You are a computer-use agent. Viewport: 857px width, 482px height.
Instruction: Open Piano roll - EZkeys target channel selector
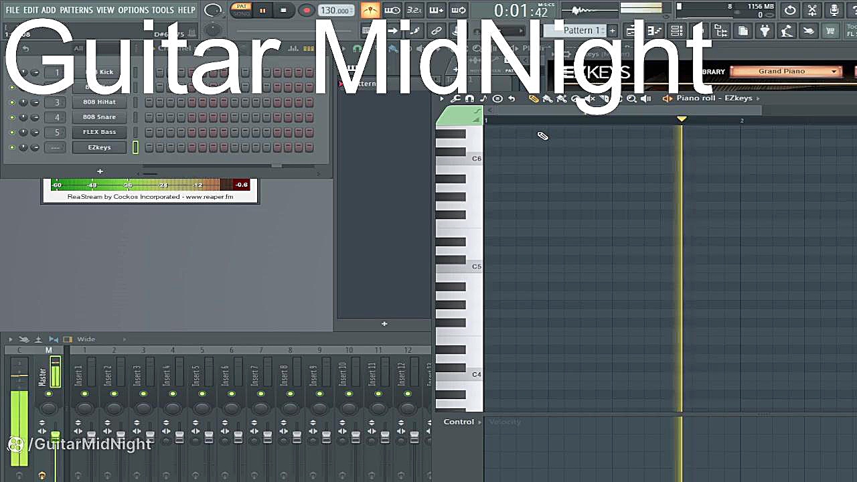click(x=714, y=98)
